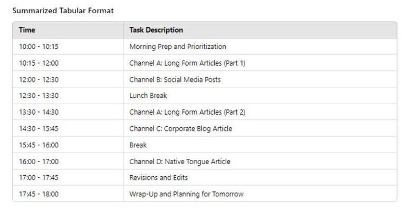Viewport: 405px width, 213px height.
Task: Select the "Task Description" column header
Action: [156, 30]
